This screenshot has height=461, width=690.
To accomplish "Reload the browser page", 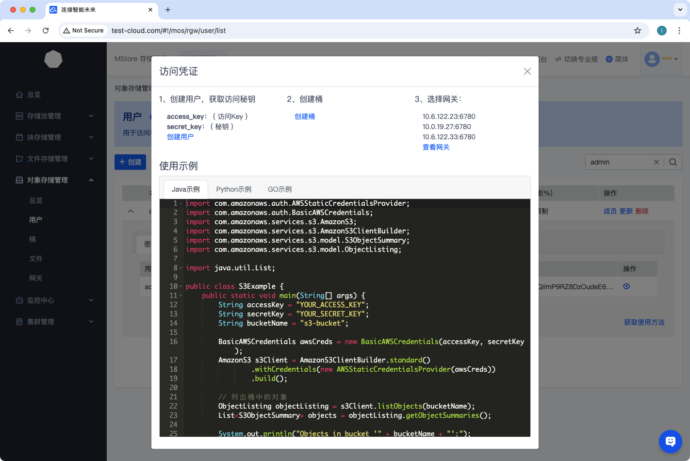I will pos(46,31).
